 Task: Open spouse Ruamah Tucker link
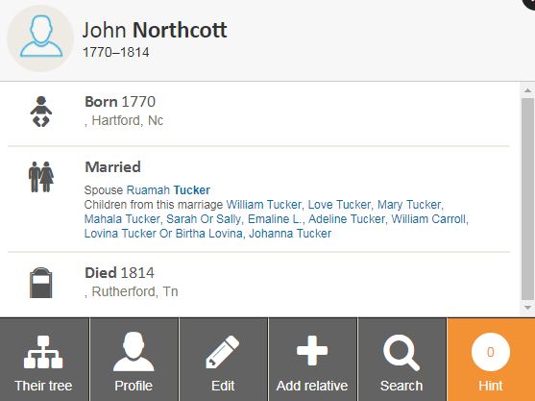[x=168, y=189]
